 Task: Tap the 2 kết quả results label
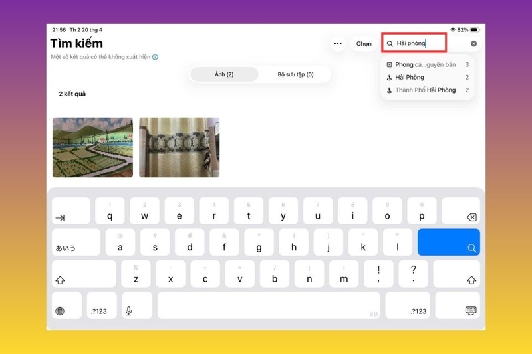tap(72, 94)
